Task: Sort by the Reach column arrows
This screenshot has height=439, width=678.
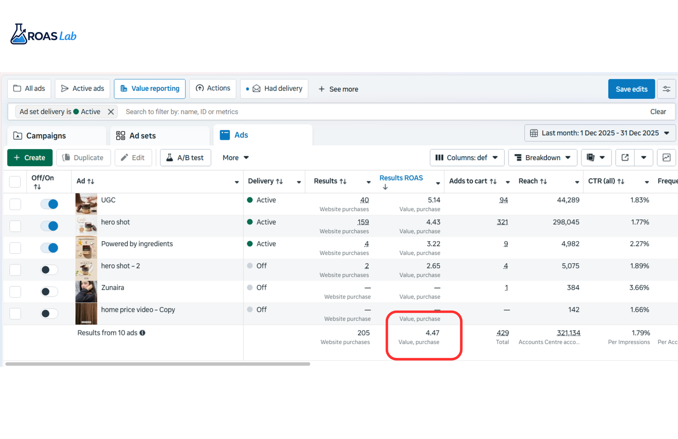Action: (x=544, y=181)
